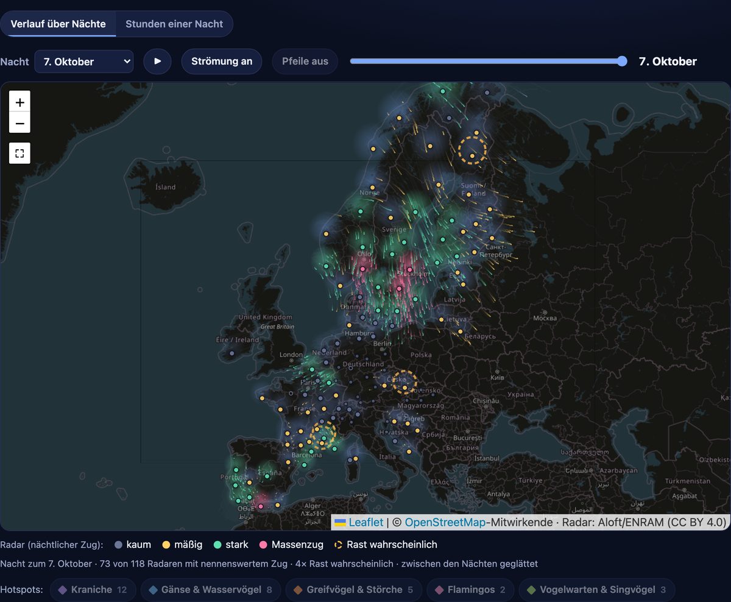The height and width of the screenshot is (602, 731).
Task: Click the 'Massenzug' legend pink dot
Action: [263, 545]
